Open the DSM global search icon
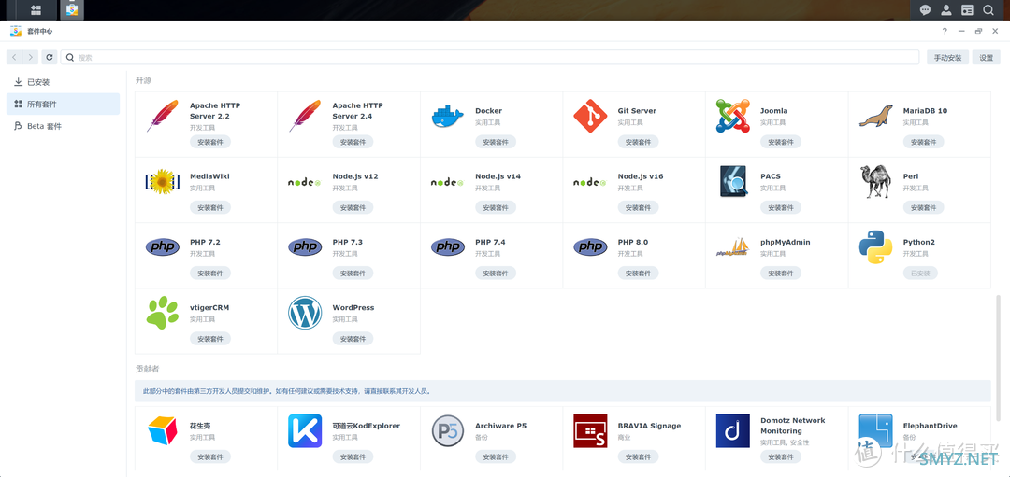The width and height of the screenshot is (1010, 477). pos(988,9)
